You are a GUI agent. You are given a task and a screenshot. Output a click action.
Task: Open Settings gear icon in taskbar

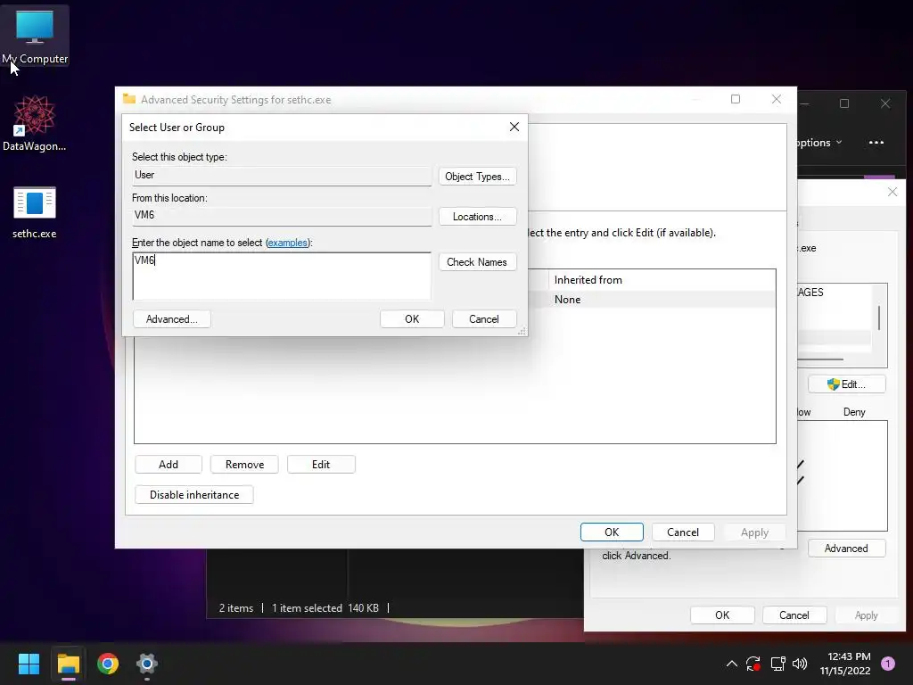[x=147, y=664]
